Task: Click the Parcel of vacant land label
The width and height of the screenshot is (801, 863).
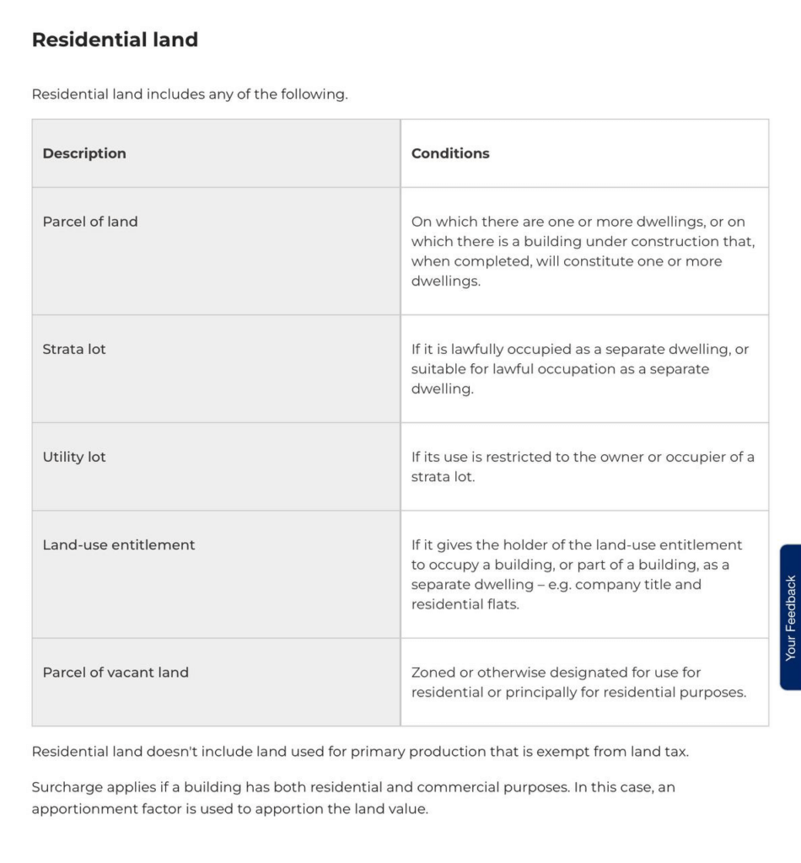Action: tap(116, 673)
